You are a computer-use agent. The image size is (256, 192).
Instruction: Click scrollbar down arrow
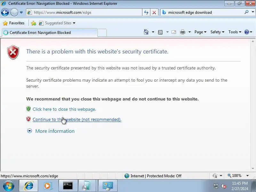coord(253,169)
